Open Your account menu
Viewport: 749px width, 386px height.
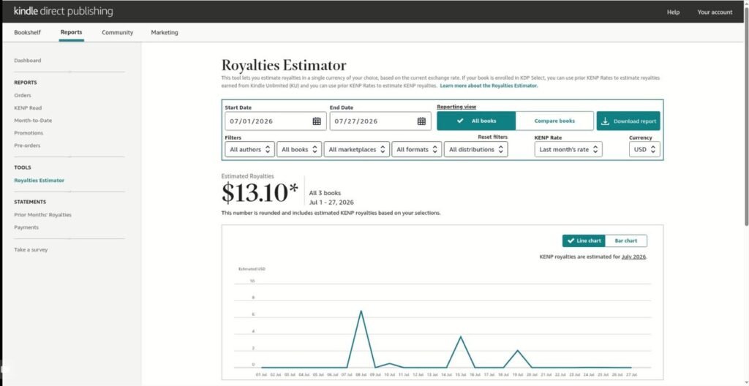(715, 12)
